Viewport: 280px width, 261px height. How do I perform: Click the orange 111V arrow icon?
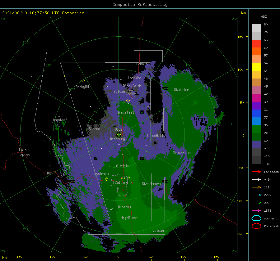point(256,187)
